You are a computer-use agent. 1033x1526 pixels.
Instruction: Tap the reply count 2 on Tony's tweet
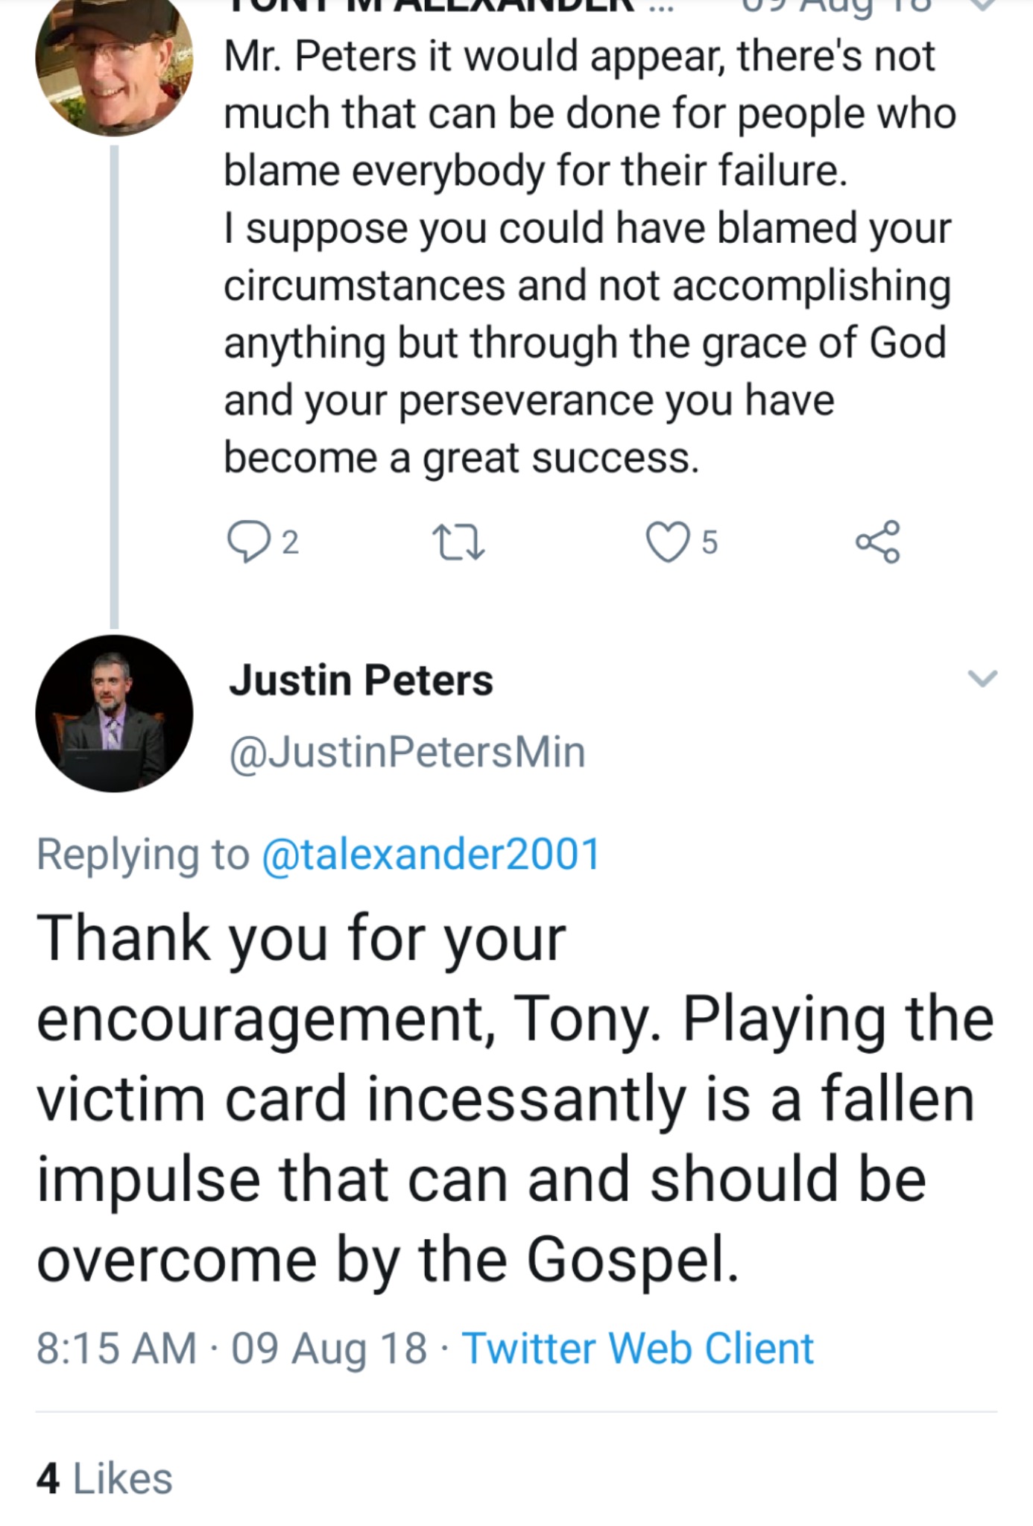(x=291, y=542)
